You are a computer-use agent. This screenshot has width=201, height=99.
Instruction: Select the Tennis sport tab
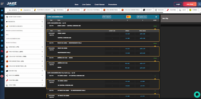pyautogui.click(x=193, y=10)
